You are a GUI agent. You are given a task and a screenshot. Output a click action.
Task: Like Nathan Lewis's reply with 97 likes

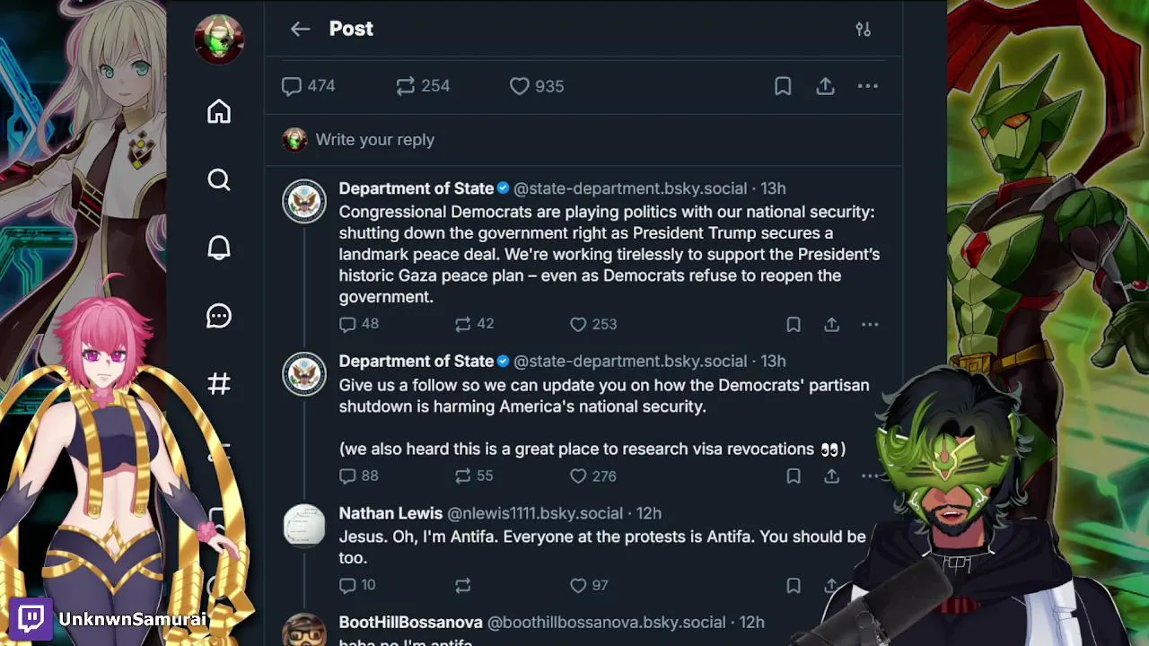(578, 586)
